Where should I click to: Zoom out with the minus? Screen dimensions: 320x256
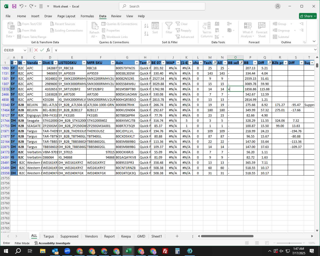click(274, 243)
